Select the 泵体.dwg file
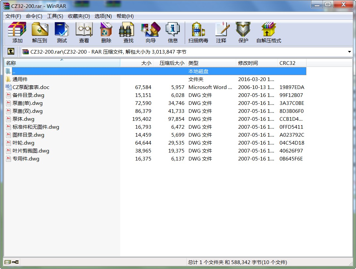This screenshot has width=356, height=269. tap(24, 119)
